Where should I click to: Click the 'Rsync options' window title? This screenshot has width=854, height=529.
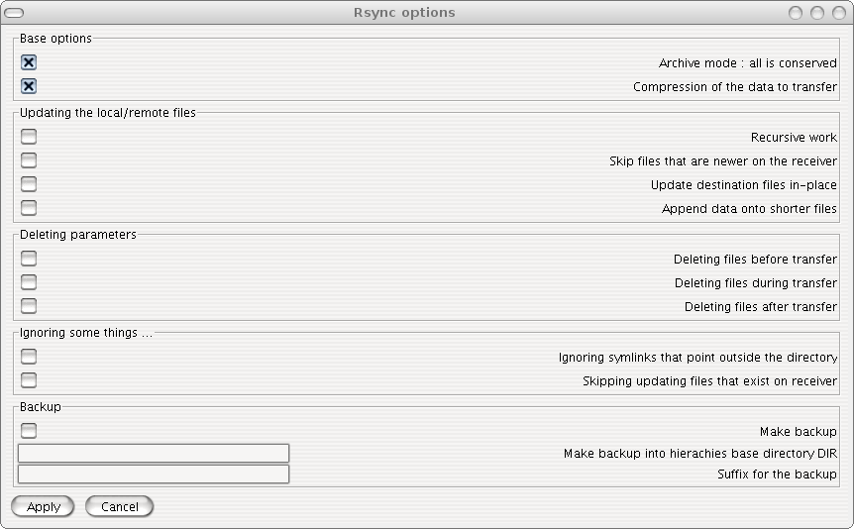pyautogui.click(x=404, y=13)
